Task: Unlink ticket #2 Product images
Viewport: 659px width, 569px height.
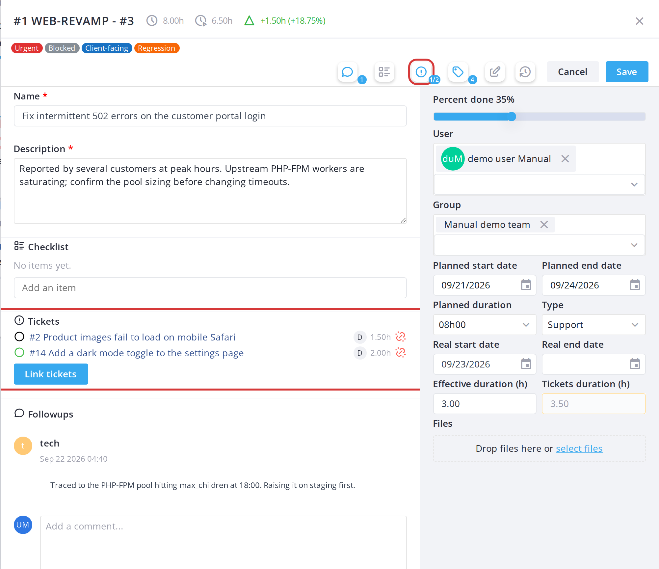Action: (401, 337)
